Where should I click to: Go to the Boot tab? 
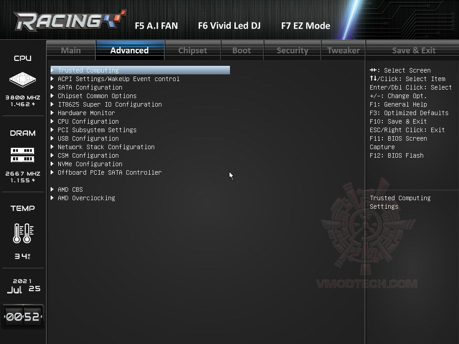click(x=242, y=50)
